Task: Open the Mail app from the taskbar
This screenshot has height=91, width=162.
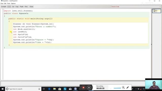Action: pos(70,89)
